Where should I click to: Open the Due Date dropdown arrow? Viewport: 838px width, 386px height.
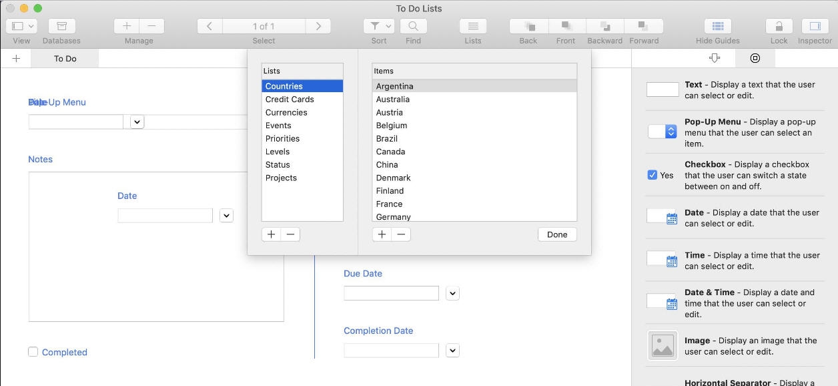[x=452, y=293]
